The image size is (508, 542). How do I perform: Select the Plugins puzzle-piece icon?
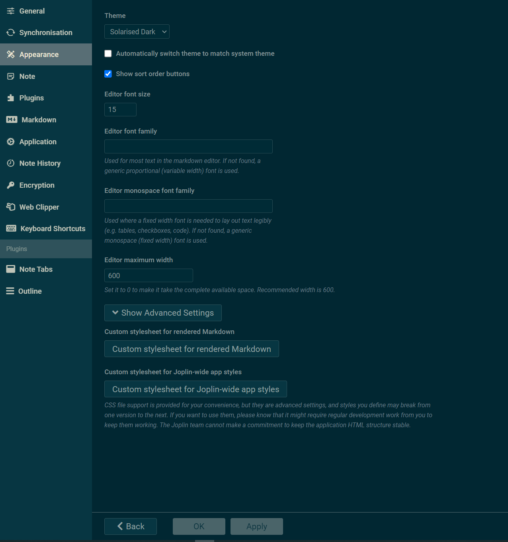click(x=11, y=98)
